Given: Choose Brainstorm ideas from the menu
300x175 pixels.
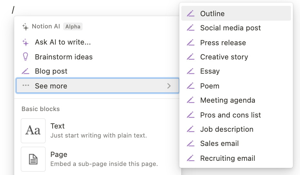Looking at the screenshot, I should [x=97, y=57].
